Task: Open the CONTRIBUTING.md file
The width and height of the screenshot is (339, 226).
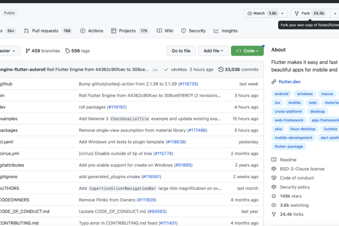Action: tap(19, 223)
